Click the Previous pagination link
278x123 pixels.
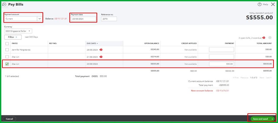tap(244, 78)
